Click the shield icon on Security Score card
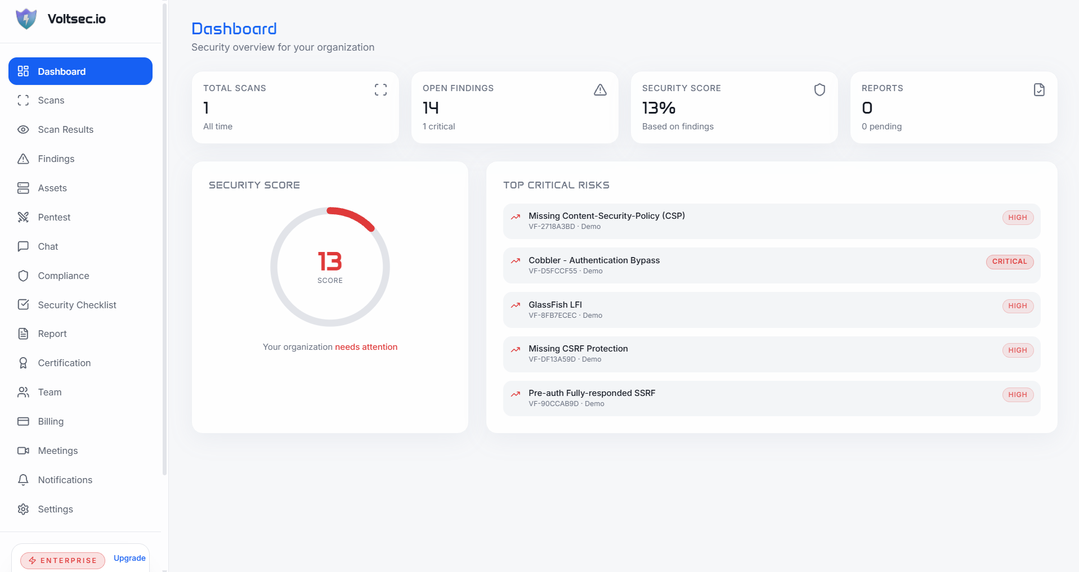The height and width of the screenshot is (572, 1079). [820, 89]
